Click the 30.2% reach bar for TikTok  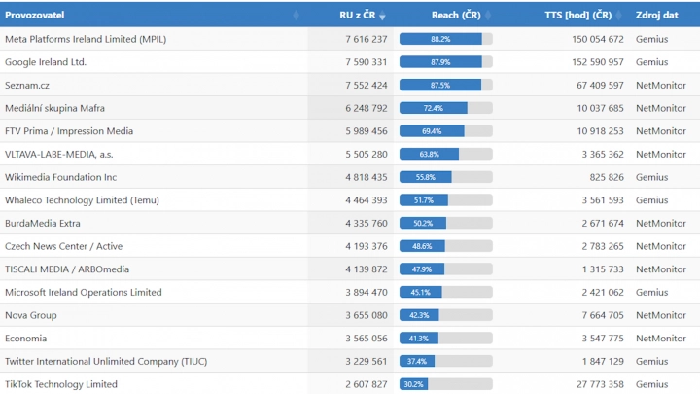[446, 384]
